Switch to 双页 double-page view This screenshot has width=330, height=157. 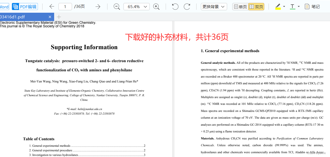(256, 6)
